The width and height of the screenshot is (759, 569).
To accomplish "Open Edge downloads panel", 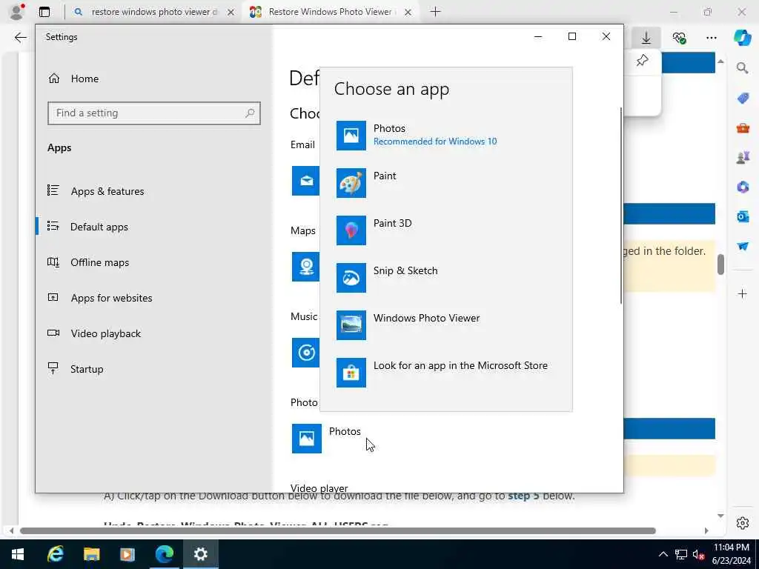I will pos(646,38).
